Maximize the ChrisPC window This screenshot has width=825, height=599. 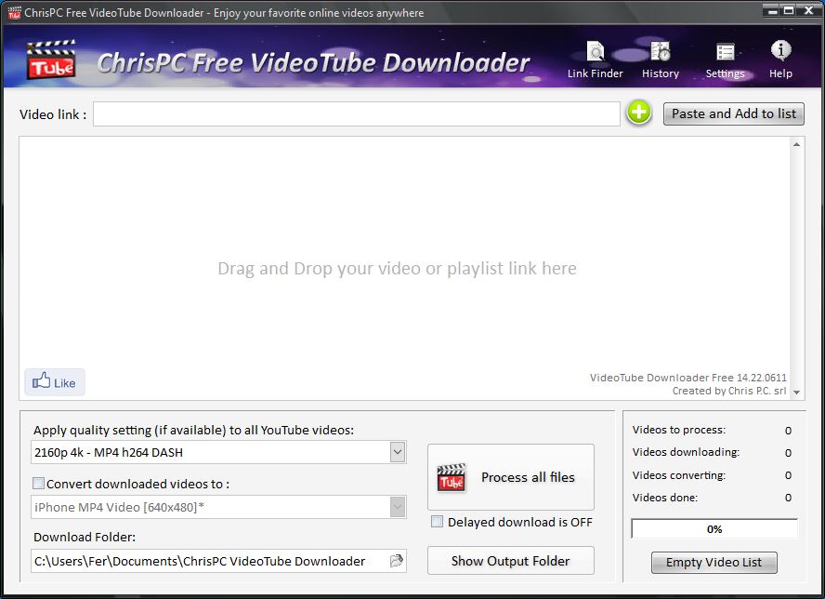click(789, 10)
